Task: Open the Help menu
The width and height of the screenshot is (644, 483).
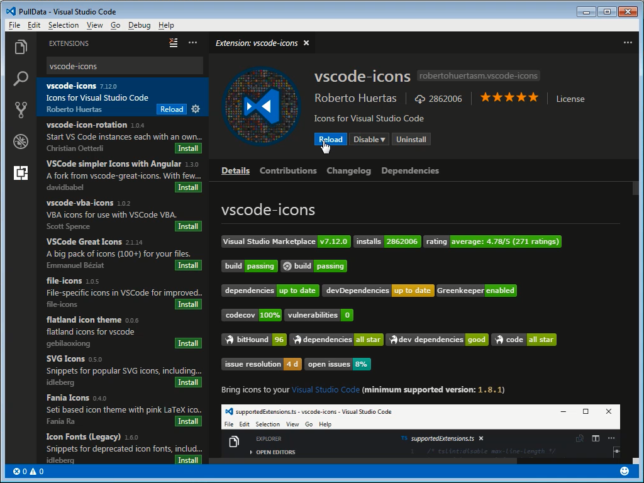Action: tap(166, 25)
